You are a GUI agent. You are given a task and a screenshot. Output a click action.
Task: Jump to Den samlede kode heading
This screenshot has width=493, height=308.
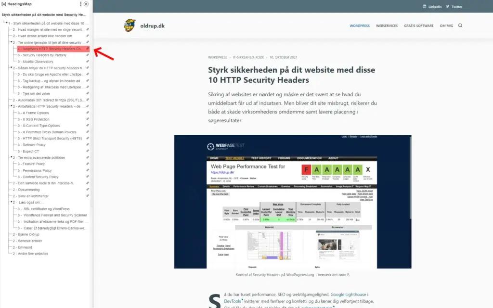click(x=43, y=183)
